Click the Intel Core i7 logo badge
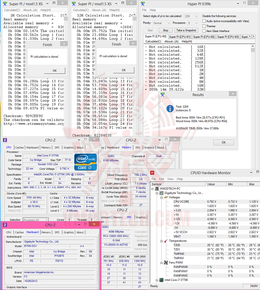 [86, 162]
